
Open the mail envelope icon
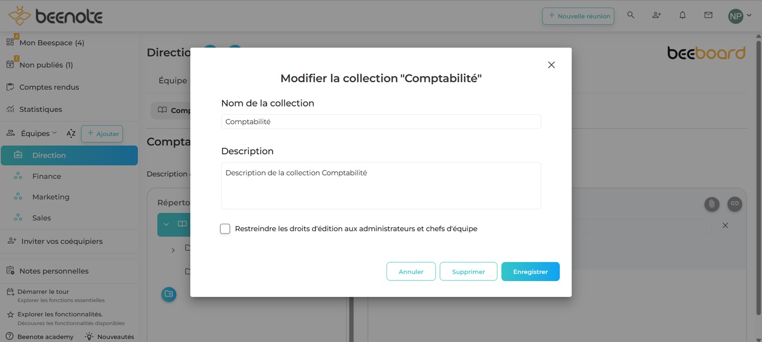(708, 15)
